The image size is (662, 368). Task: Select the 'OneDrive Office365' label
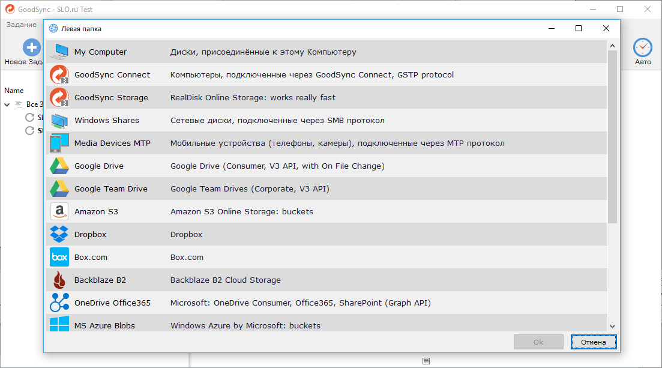pos(112,303)
